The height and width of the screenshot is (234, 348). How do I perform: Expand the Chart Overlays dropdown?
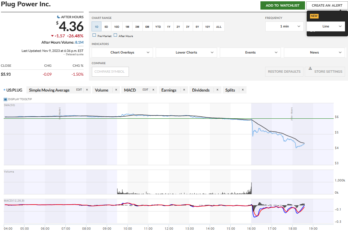pos(122,53)
